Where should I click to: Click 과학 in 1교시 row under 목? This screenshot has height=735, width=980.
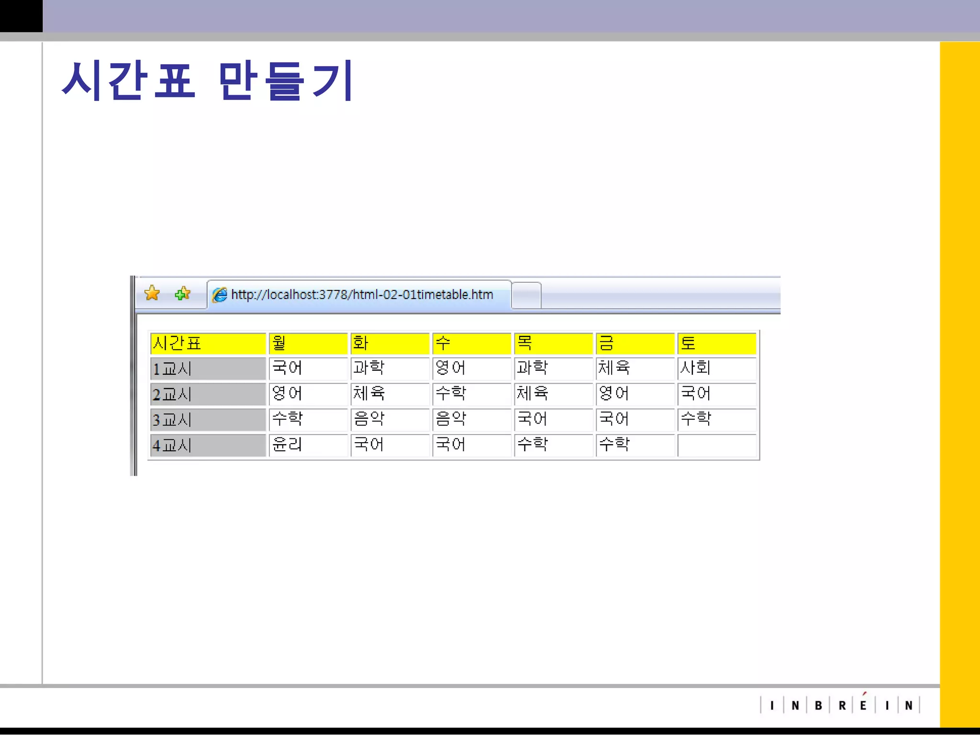pos(553,368)
